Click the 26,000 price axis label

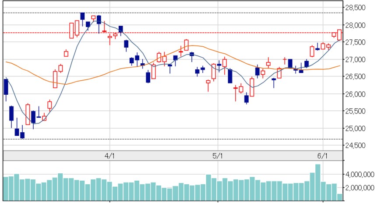click(x=356, y=94)
